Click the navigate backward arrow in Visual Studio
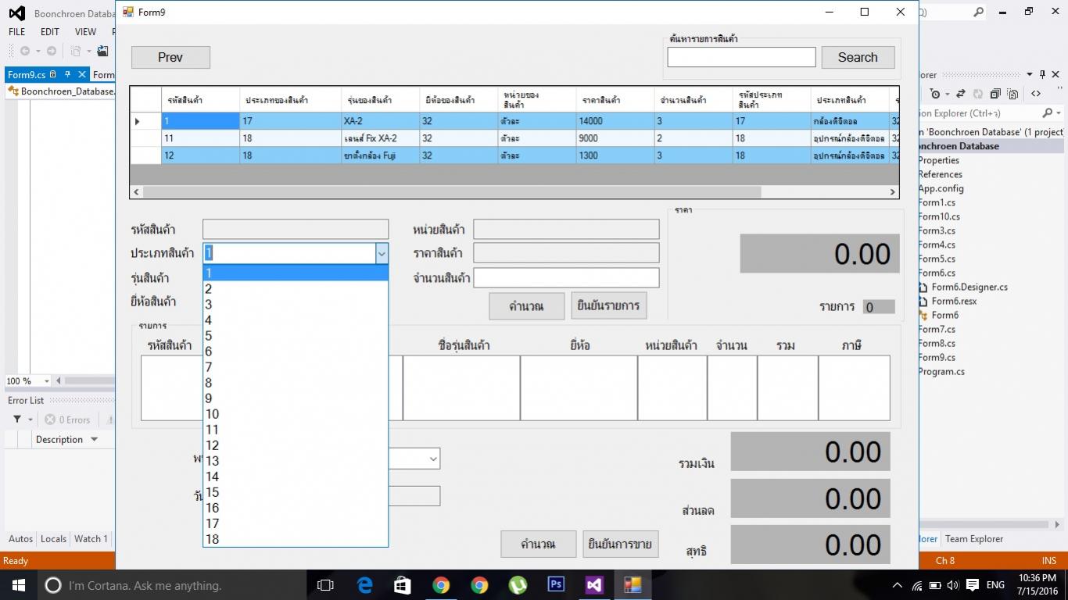This screenshot has height=600, width=1068. click(x=25, y=51)
